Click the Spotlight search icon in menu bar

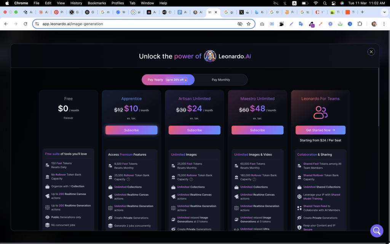coord(325,3)
